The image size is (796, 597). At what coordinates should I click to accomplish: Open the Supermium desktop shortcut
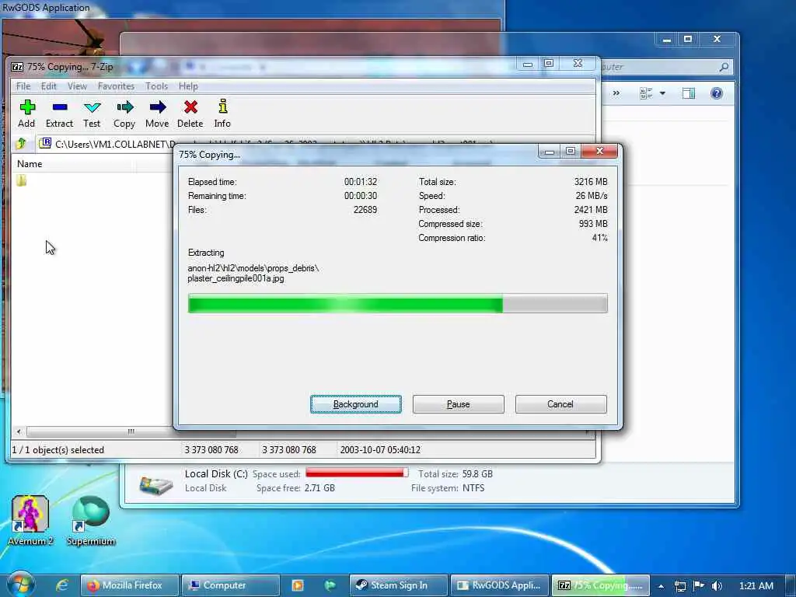pos(91,521)
